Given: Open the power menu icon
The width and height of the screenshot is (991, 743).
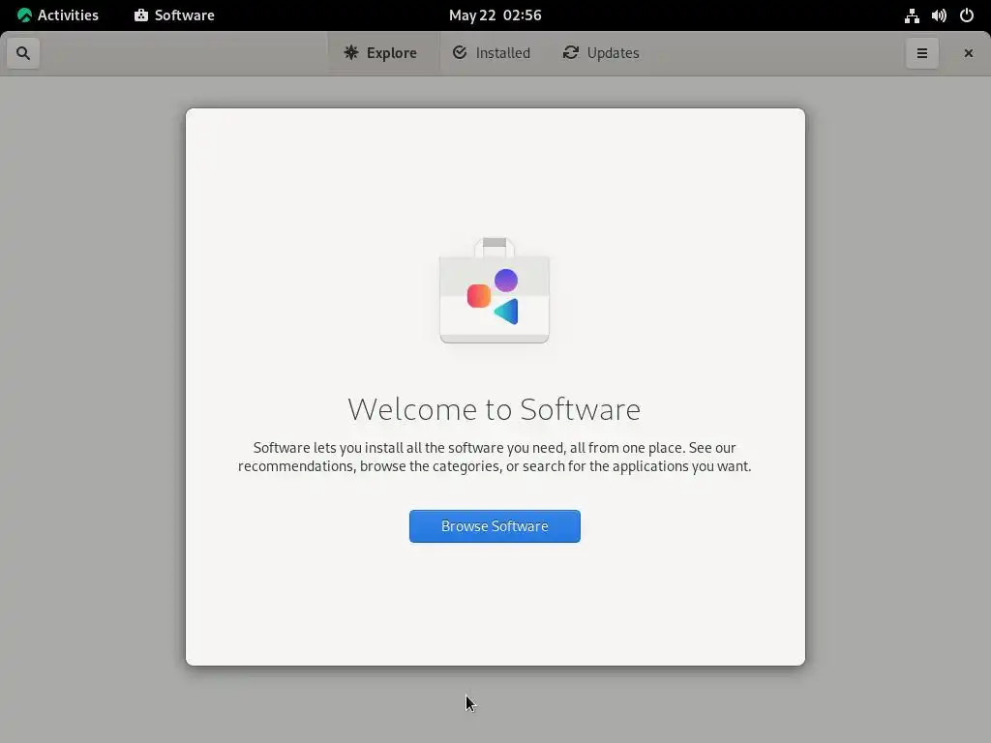Looking at the screenshot, I should pos(967,15).
